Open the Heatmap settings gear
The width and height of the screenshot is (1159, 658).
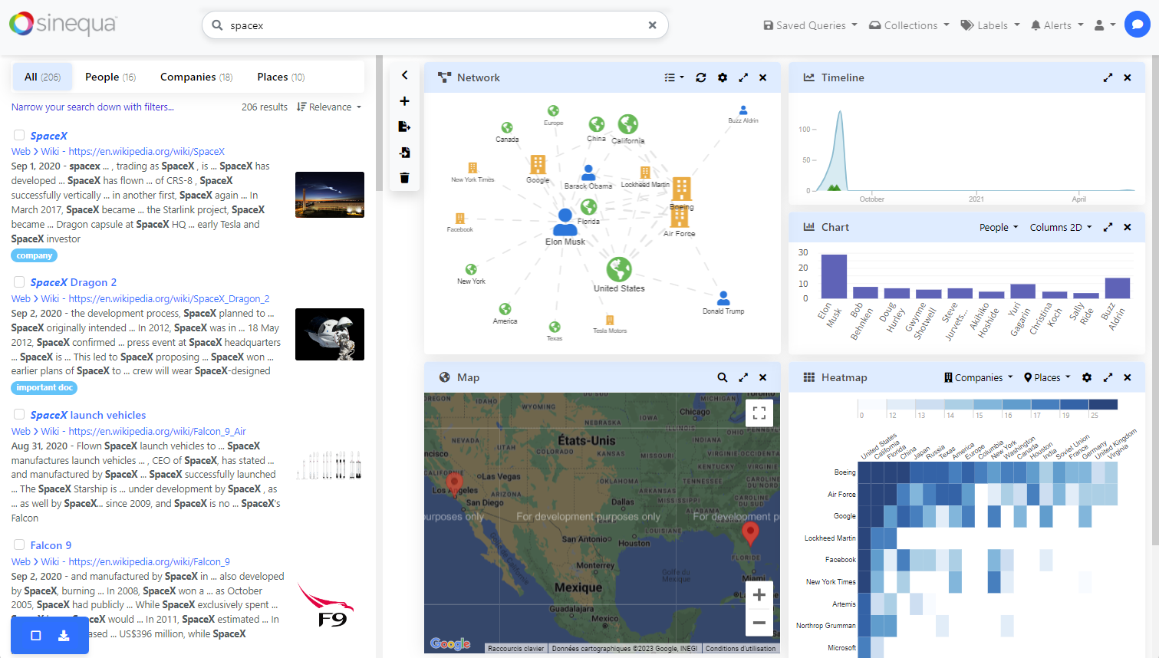[x=1087, y=377]
